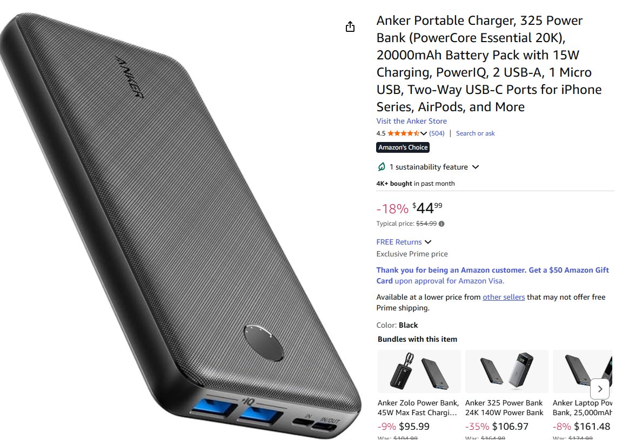Image resolution: width=622 pixels, height=440 pixels.
Task: Click the Amazon's Choice badge
Action: 403,147
